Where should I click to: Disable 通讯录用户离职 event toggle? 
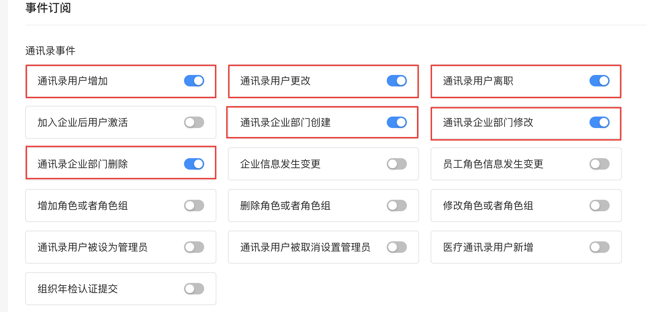click(x=599, y=81)
